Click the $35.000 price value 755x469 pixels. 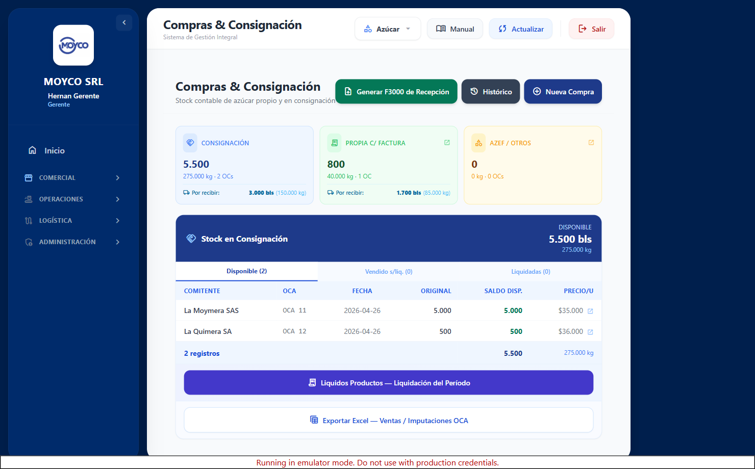point(571,310)
